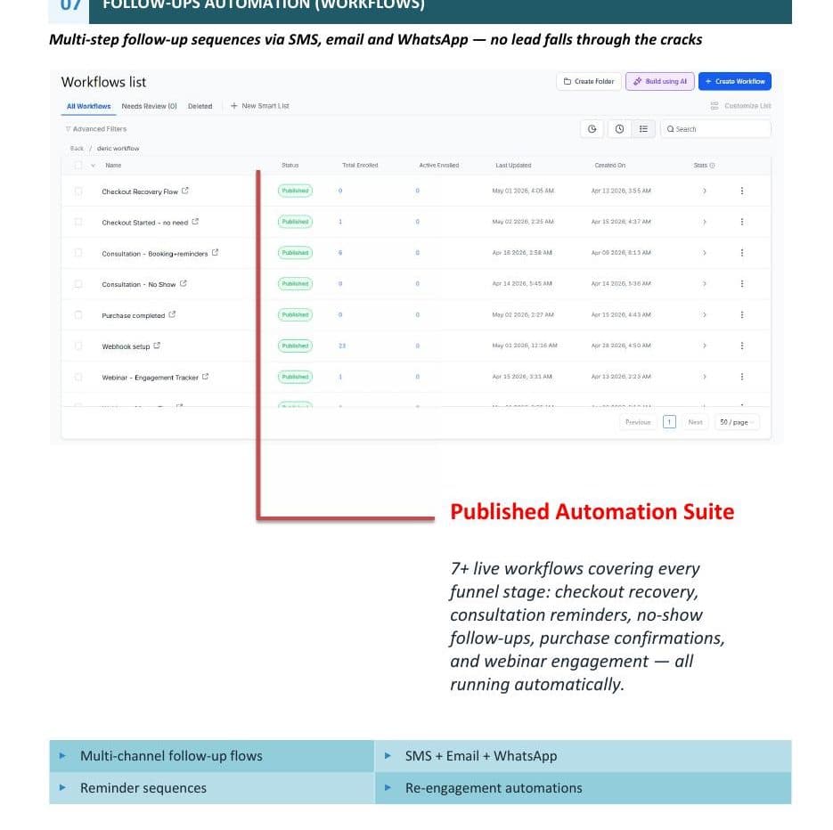The image size is (833, 830).
Task: Click the Created On column header
Action: [x=610, y=166]
